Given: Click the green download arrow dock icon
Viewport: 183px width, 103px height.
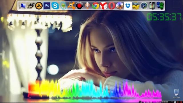Looking at the screenshot, I should tap(63, 6).
